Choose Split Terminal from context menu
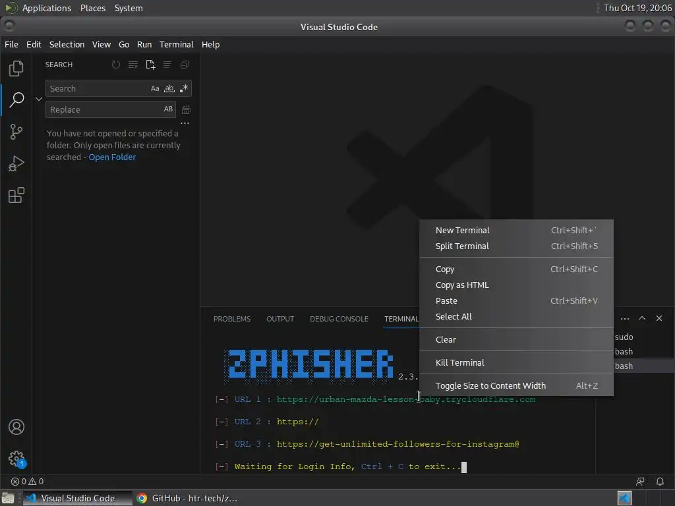The height and width of the screenshot is (506, 675). pyautogui.click(x=516, y=246)
